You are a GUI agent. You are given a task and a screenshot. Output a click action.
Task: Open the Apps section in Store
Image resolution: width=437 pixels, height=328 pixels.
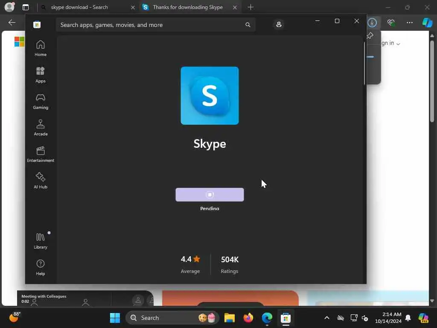[x=41, y=75]
